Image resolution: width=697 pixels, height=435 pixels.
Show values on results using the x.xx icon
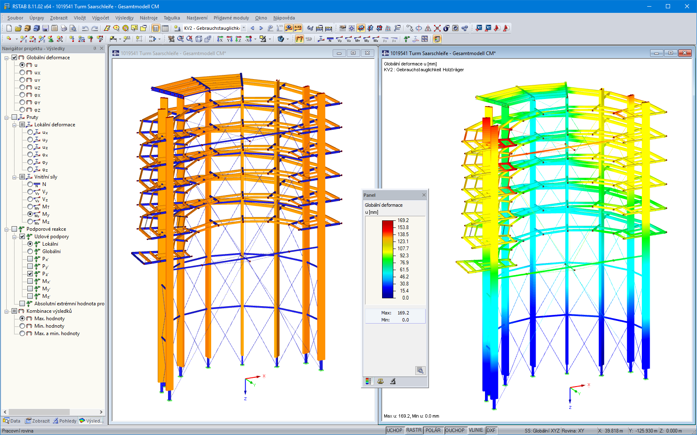point(298,28)
